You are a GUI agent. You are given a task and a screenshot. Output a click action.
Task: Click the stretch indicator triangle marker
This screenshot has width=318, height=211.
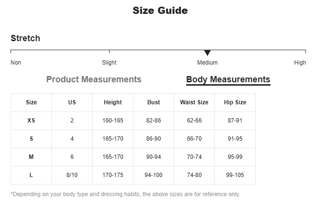pyautogui.click(x=207, y=53)
